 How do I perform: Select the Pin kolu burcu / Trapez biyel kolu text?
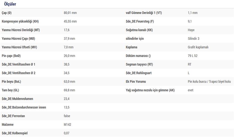(x=209, y=82)
